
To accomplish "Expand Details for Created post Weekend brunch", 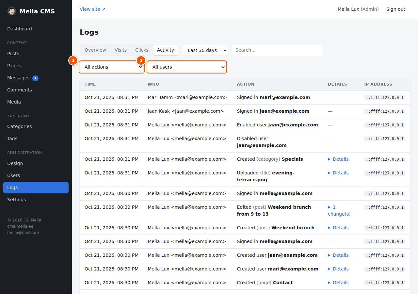I will [338, 228].
